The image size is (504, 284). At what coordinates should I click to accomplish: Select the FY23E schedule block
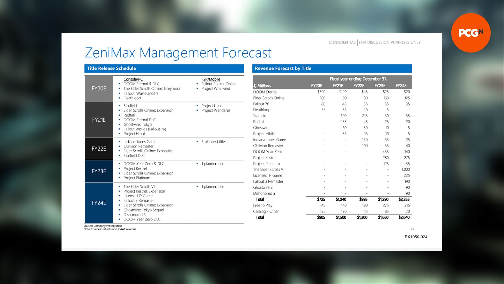click(x=99, y=171)
